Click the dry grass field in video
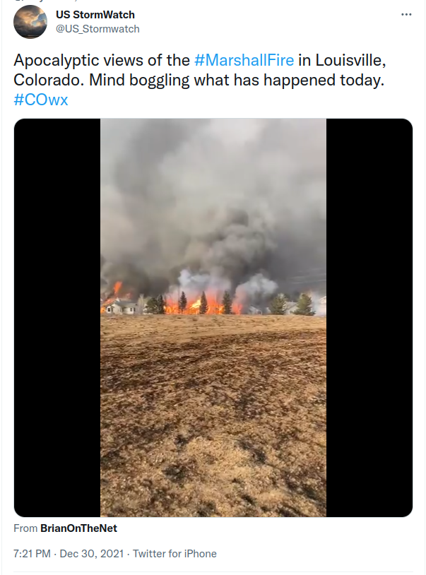The width and height of the screenshot is (426, 575). [213, 416]
